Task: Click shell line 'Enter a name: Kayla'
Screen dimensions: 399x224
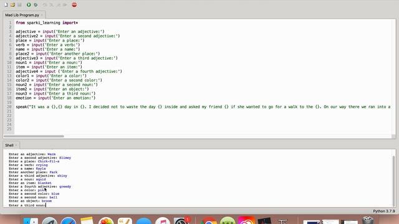Action: point(27,169)
